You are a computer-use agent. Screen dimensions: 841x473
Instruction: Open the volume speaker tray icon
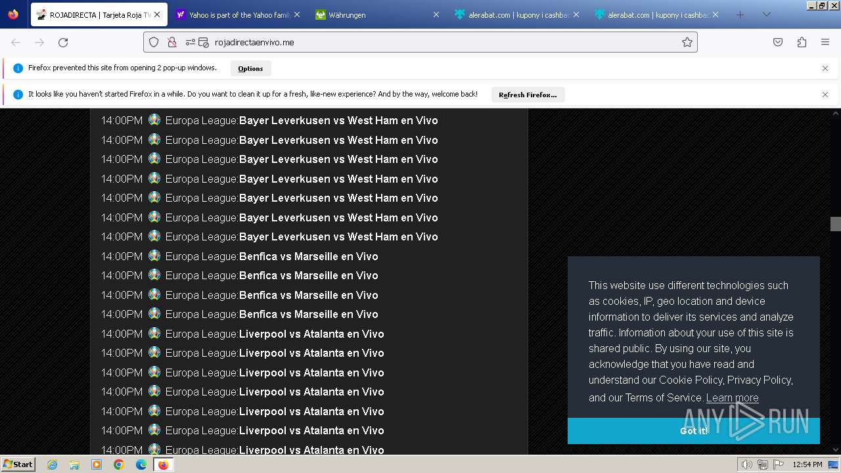(x=746, y=464)
